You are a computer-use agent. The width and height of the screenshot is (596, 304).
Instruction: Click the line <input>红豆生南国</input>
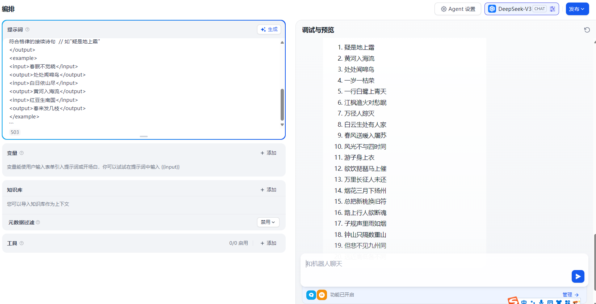tap(44, 100)
